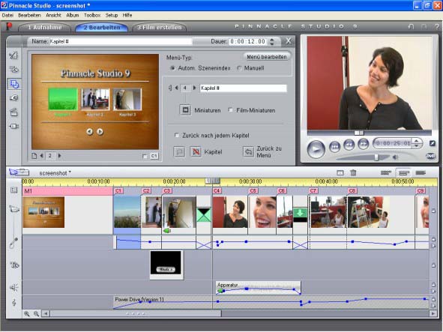Open the Toolbox menu
This screenshot has height=332, width=443.
coord(92,15)
